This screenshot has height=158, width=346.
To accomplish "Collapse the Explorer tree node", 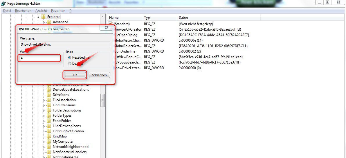I will pos(38,17).
